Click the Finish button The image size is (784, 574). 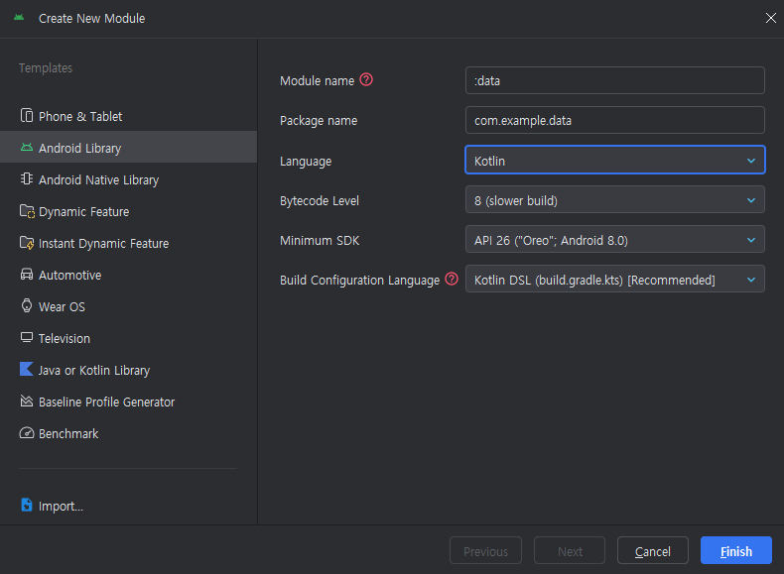(736, 550)
